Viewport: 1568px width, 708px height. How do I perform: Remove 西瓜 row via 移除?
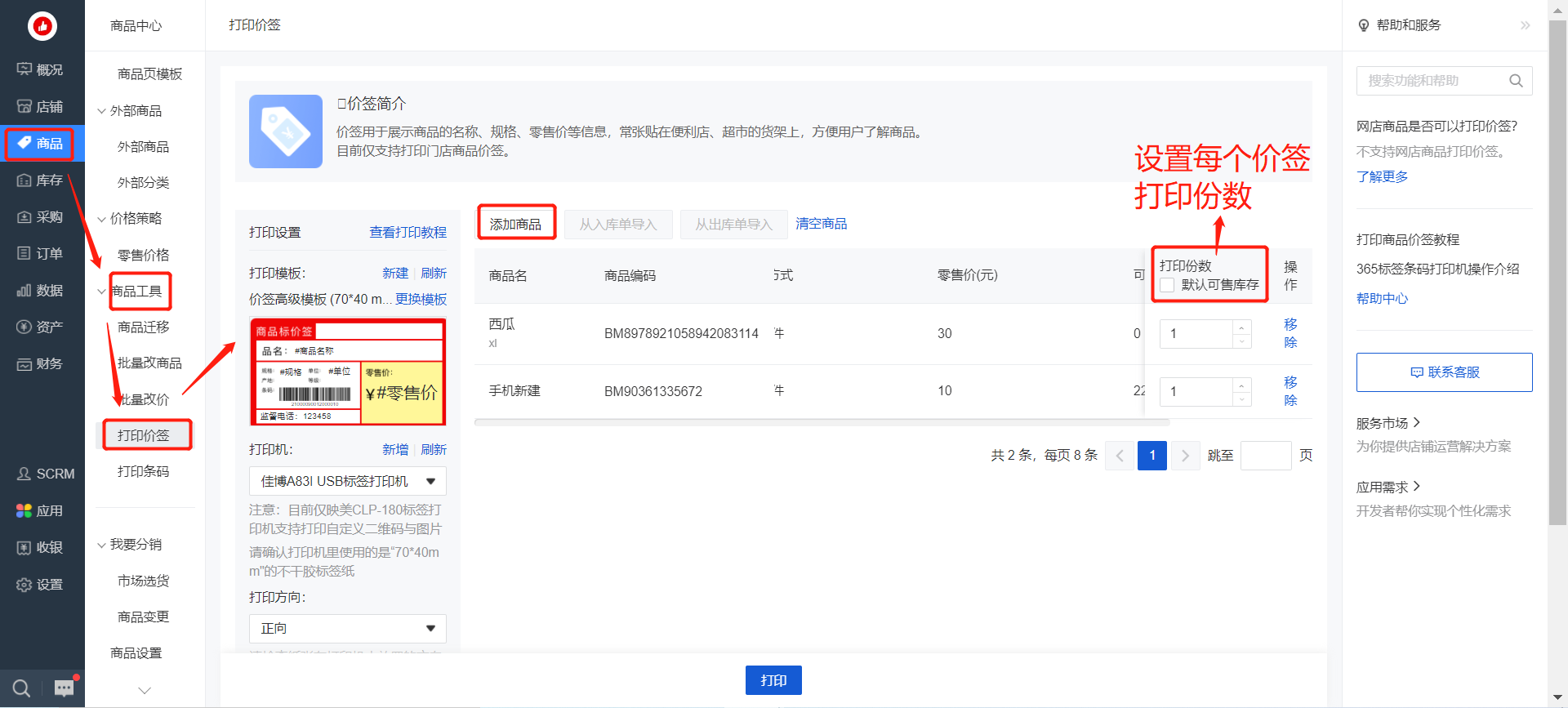pos(1290,333)
